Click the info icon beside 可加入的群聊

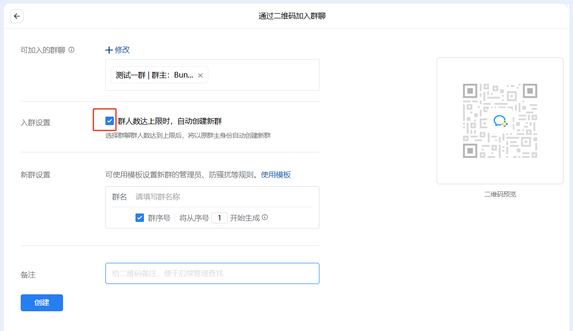72,50
